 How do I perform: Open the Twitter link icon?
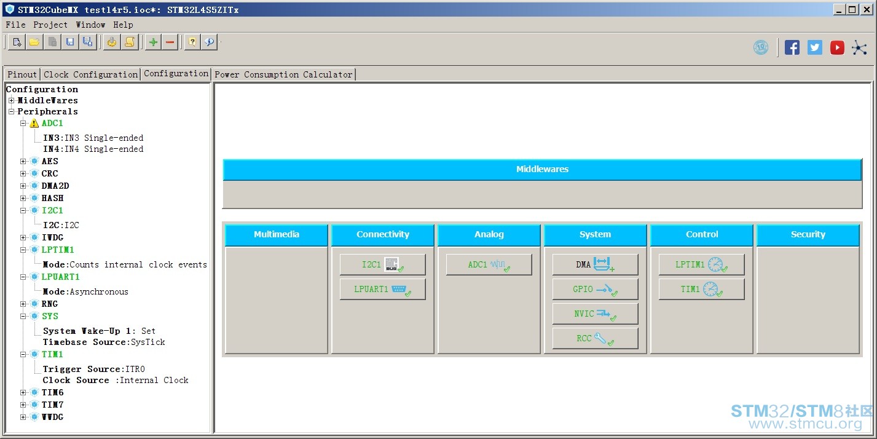(x=815, y=47)
